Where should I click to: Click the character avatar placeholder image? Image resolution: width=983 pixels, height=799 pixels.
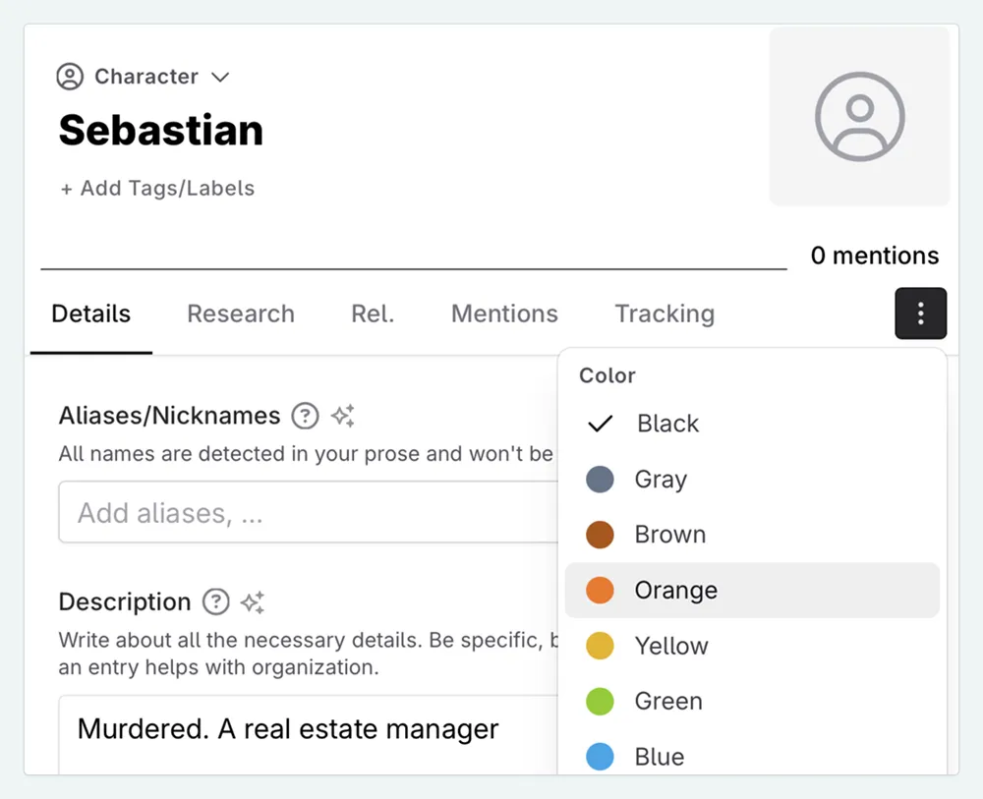tap(859, 116)
